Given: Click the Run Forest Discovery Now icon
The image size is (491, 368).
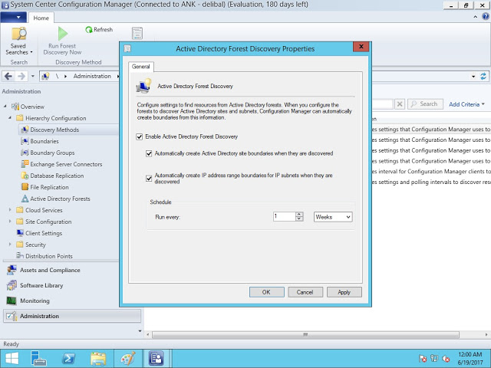Looking at the screenshot, I should [62, 34].
